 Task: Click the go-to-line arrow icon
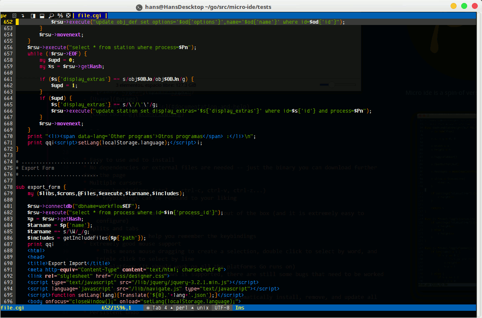click(x=23, y=16)
